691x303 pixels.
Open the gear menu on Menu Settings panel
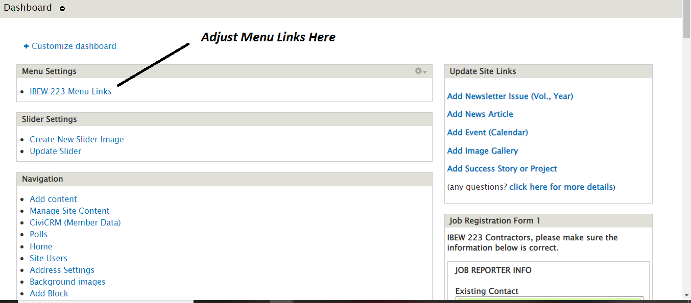[x=417, y=71]
